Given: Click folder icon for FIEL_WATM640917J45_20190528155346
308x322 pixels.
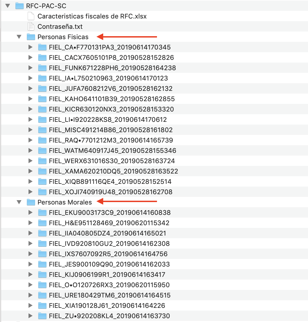Looking at the screenshot, I should click(42, 150).
